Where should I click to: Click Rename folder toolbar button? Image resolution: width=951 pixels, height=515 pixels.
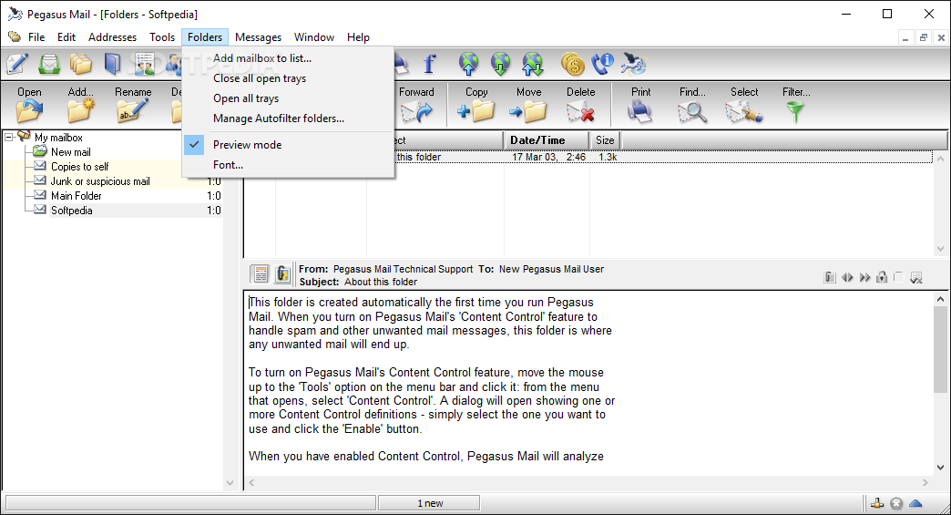(x=133, y=104)
